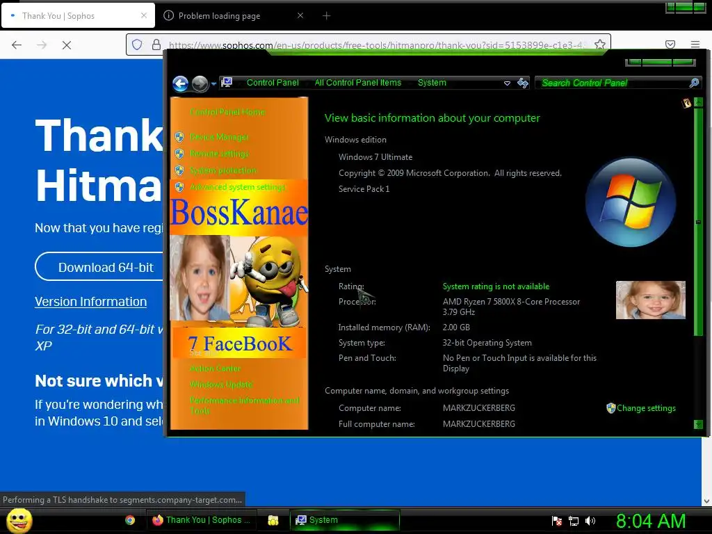712x534 pixels.
Task: Go forward in Firefox
Action: click(x=42, y=45)
